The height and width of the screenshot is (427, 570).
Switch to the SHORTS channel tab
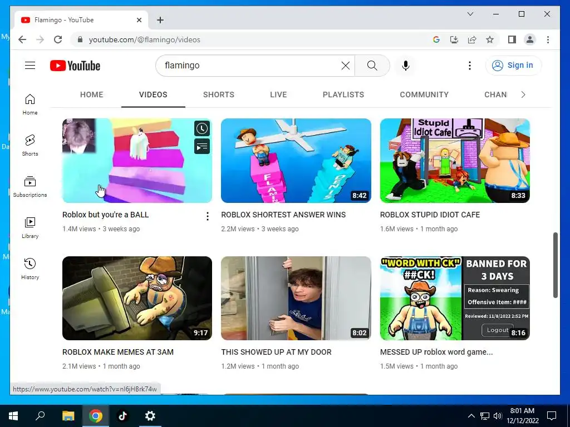coord(218,95)
